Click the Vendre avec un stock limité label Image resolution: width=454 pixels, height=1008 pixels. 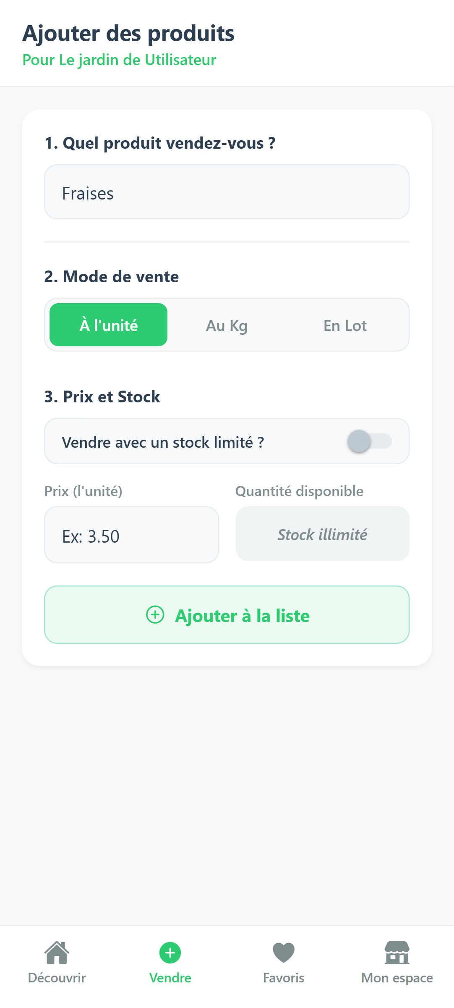coord(163,442)
